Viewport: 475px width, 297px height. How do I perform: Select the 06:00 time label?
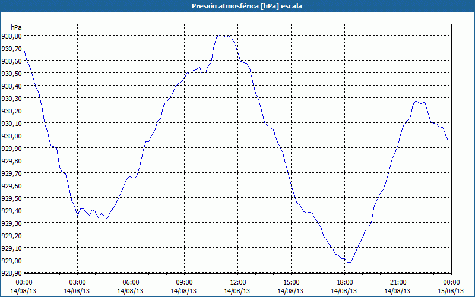(x=131, y=283)
